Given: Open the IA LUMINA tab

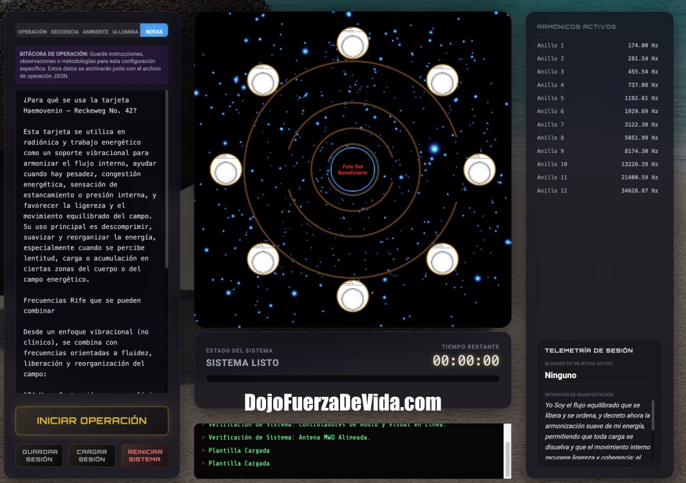Looking at the screenshot, I should [125, 32].
